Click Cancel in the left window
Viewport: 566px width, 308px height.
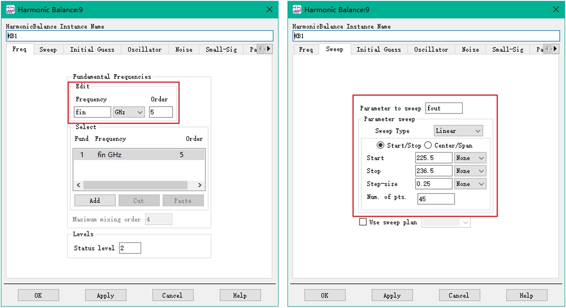(x=173, y=295)
